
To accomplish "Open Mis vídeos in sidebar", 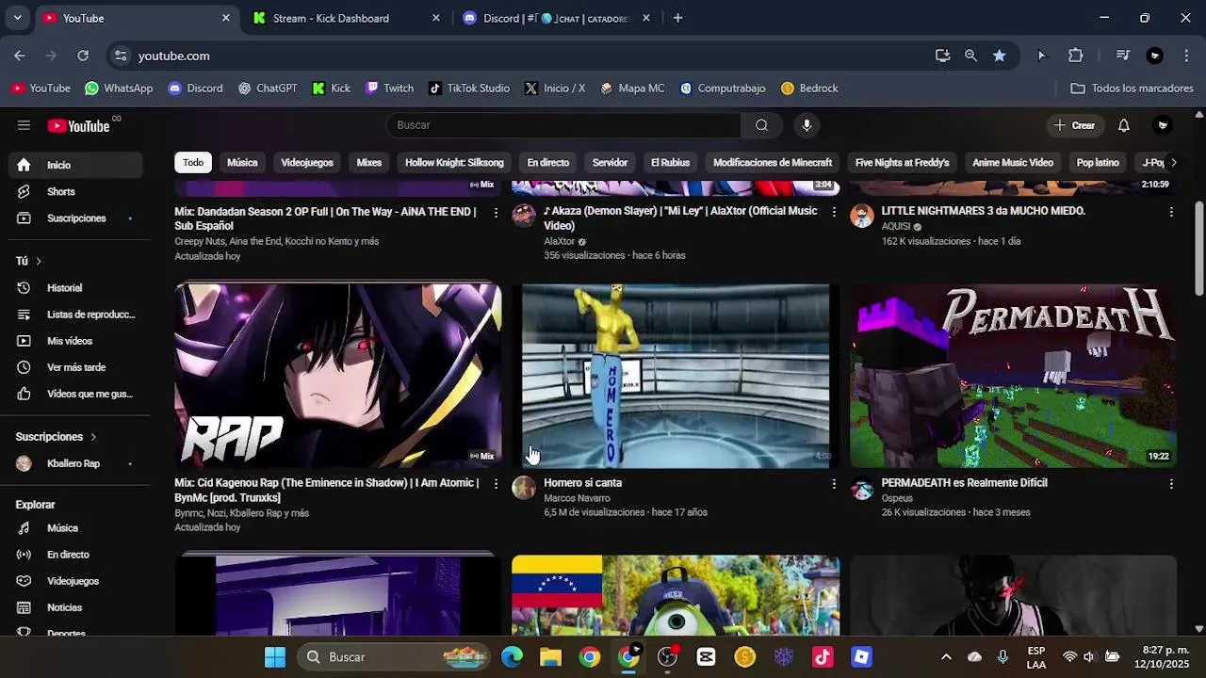I will click(x=75, y=341).
